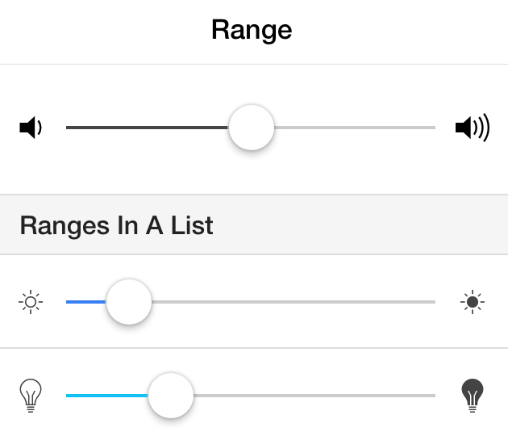Screen dimensions: 508x436
Task: Click the bright filled sun icon
Action: click(x=473, y=302)
